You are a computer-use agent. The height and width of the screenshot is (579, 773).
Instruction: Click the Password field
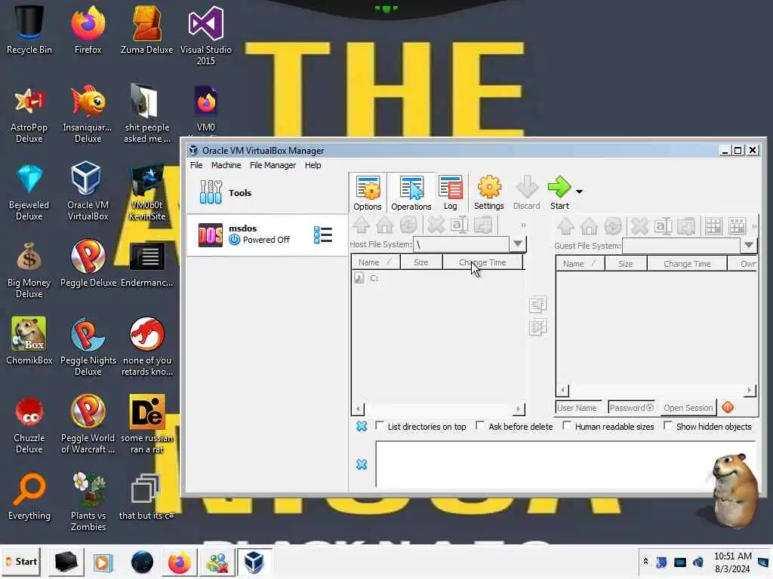pos(632,408)
